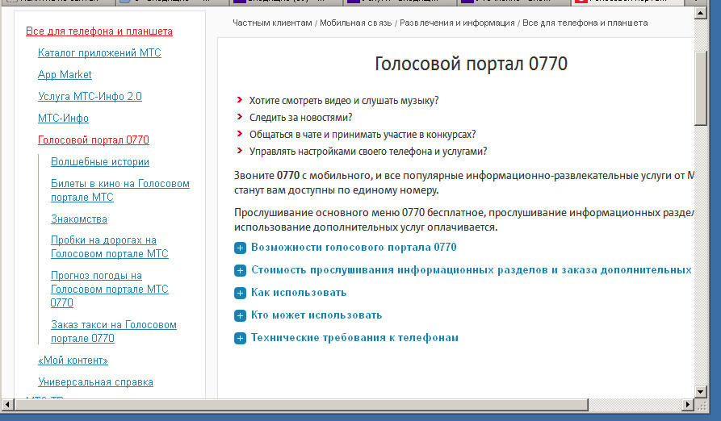Image resolution: width=721 pixels, height=421 pixels.
Task: Open 'Технические требования к телефонам' heading
Action: [x=354, y=338]
